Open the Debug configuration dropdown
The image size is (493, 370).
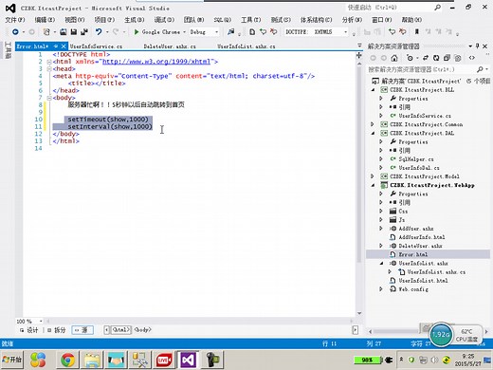pyautogui.click(x=216, y=32)
